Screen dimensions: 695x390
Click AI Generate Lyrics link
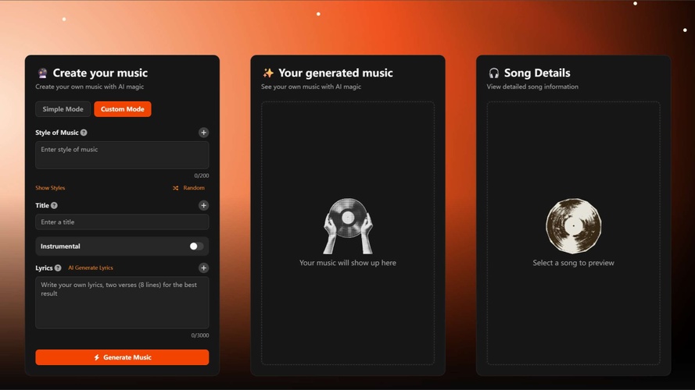point(91,268)
